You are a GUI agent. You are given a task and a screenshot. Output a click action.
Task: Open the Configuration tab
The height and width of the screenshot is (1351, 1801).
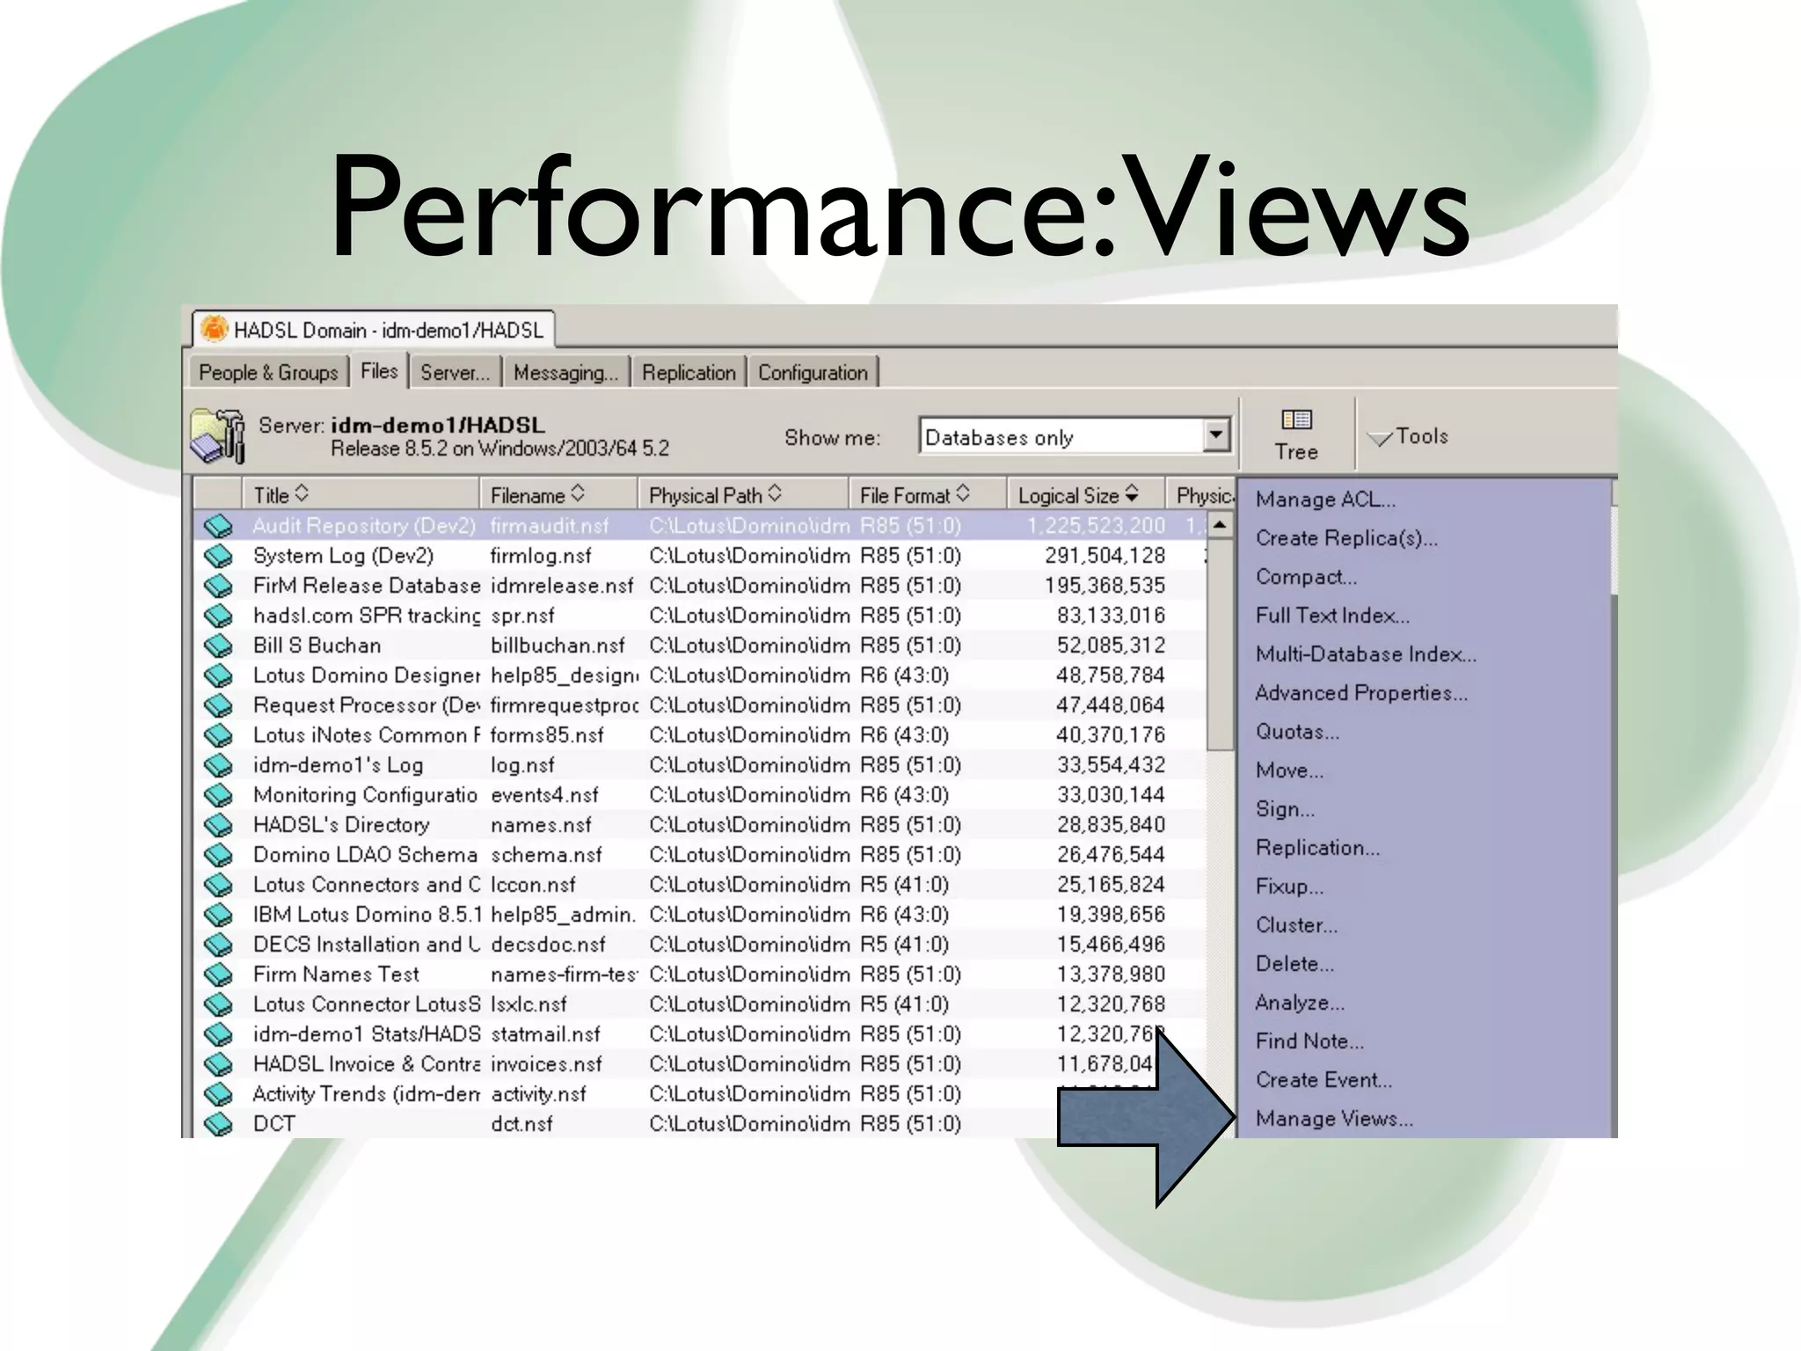(813, 372)
